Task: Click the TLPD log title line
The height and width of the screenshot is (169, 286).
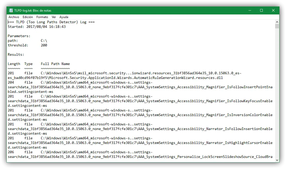Action: [x=51, y=22]
